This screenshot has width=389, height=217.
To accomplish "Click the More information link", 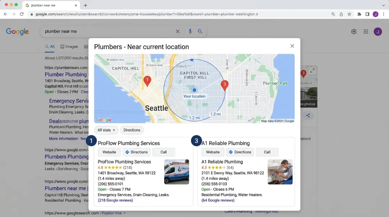I will coord(63,139).
